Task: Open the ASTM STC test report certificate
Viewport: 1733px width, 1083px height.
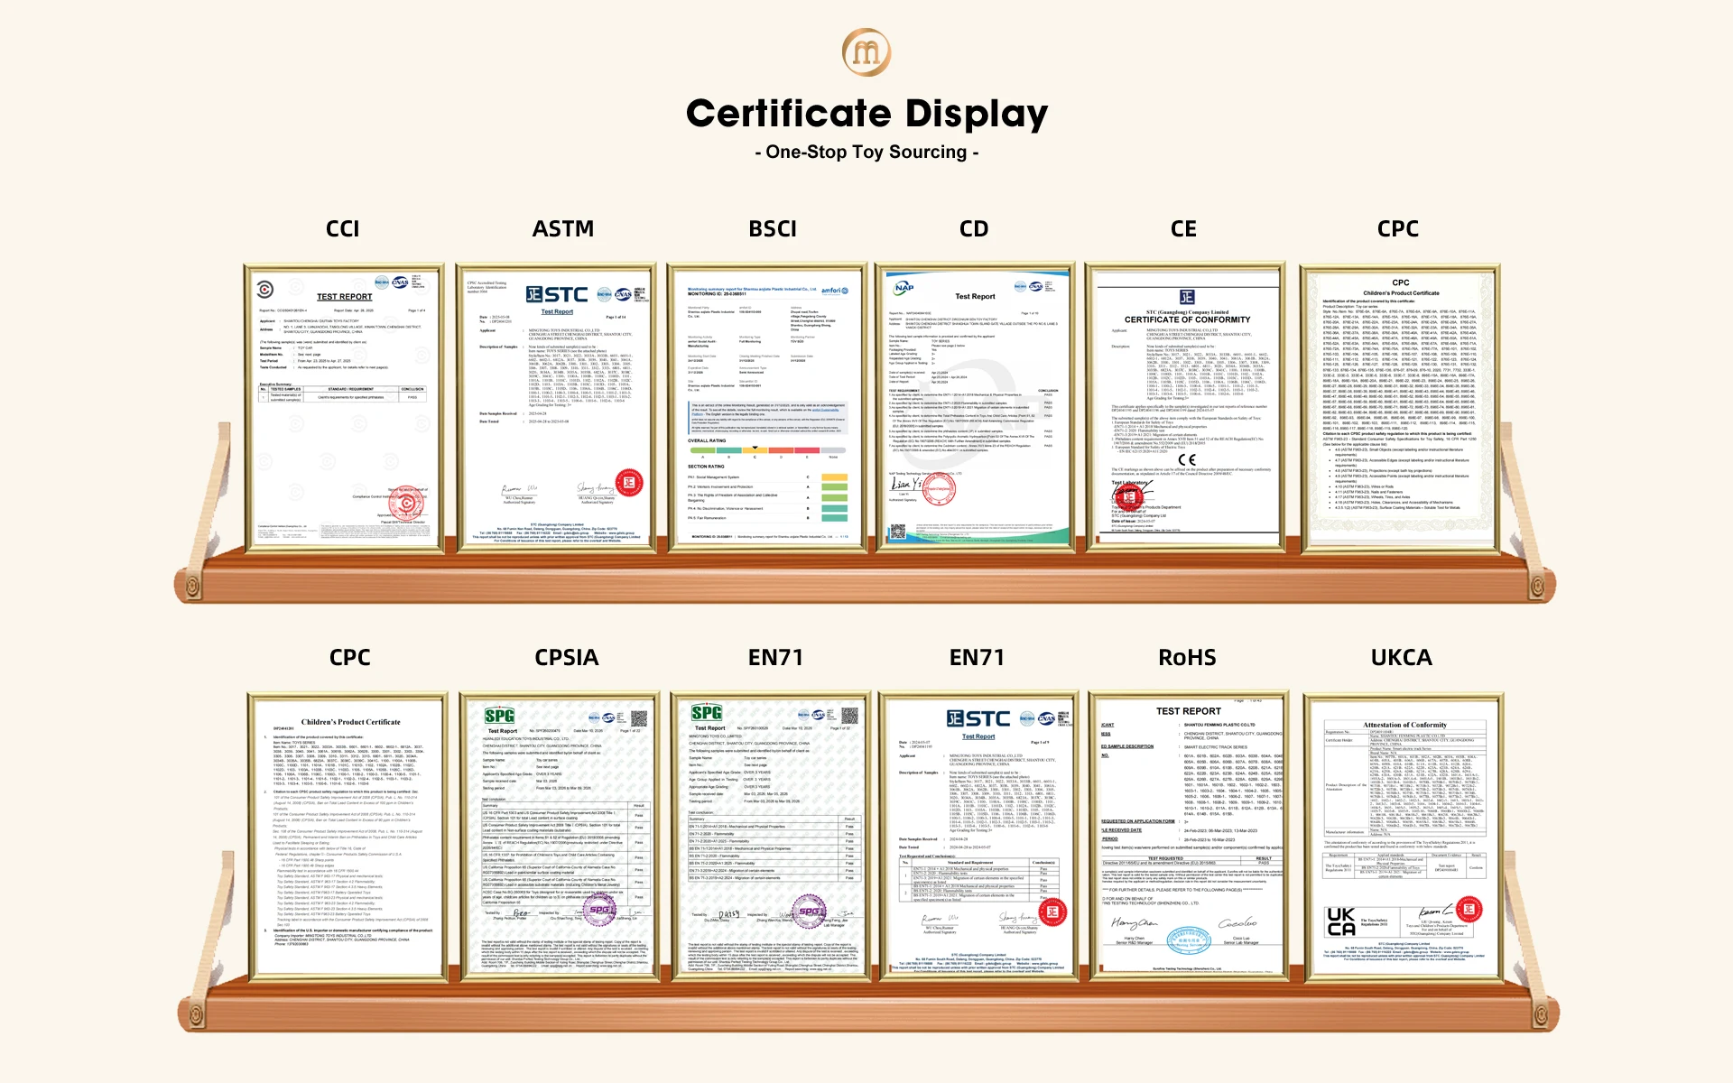Action: point(556,407)
